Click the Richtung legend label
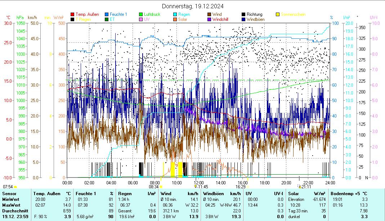Image resolution: width=385 pixels, height=221 pixels. 254,14
